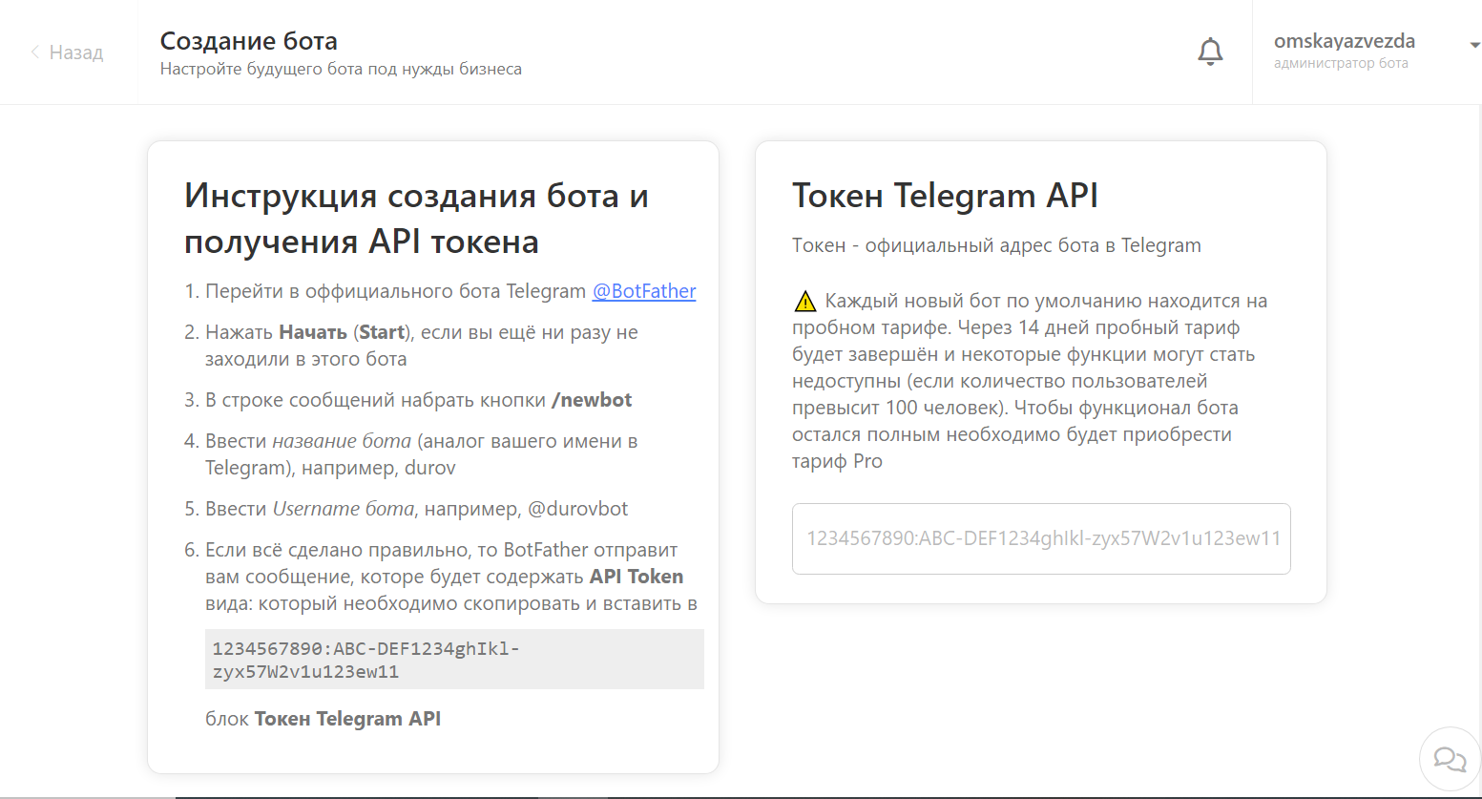
Task: Expand the omskayazvezda account dropdown
Action: coord(1473,45)
